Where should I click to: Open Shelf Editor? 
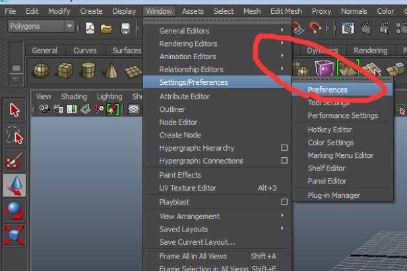click(342, 168)
